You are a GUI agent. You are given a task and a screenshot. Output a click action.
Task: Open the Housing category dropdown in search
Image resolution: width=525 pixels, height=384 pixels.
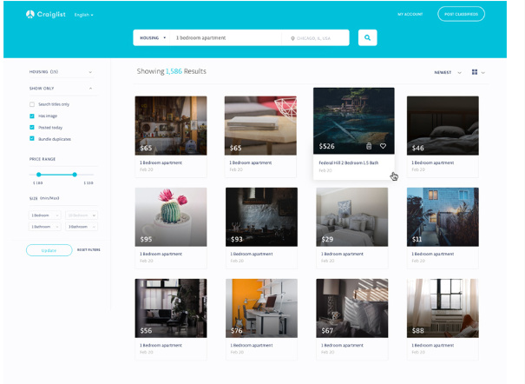click(153, 37)
